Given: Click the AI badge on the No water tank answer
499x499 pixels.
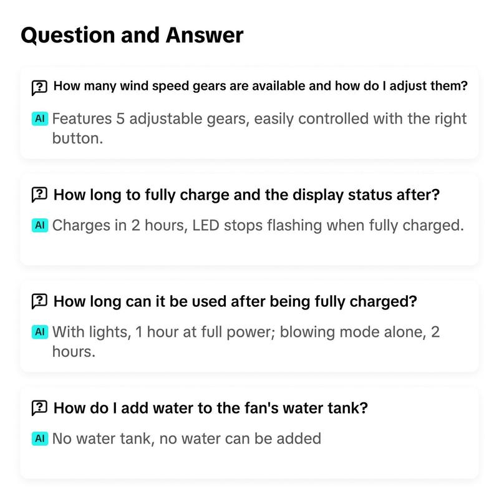Looking at the screenshot, I should 40,438.
